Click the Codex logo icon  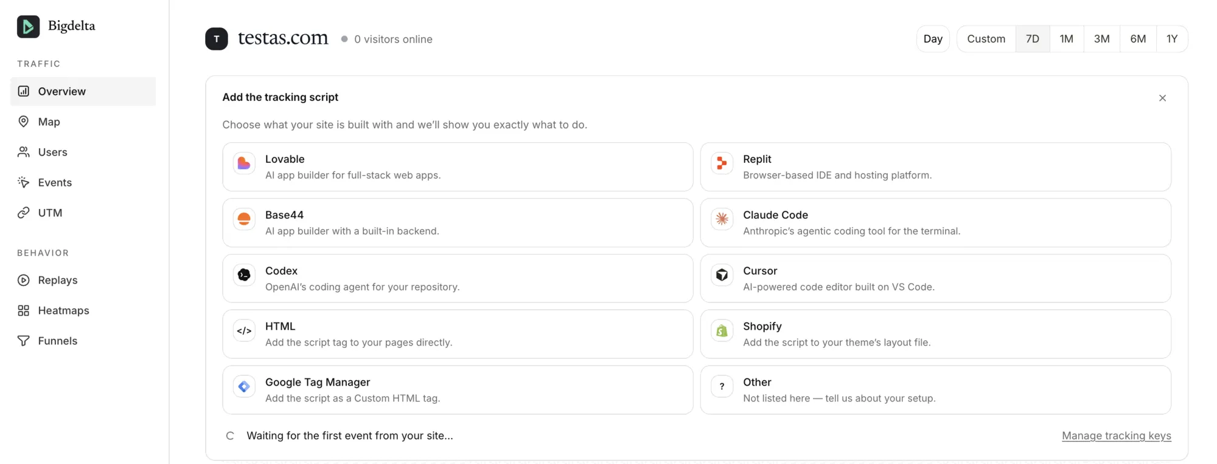[x=244, y=275]
